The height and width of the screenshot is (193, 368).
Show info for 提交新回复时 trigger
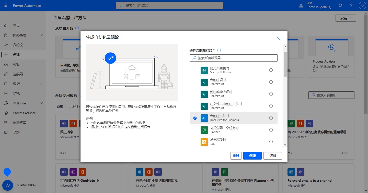pyautogui.click(x=271, y=70)
